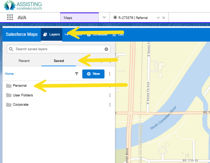Click the SE 17th St map label
This screenshot has height=163, width=210.
tap(190, 160)
